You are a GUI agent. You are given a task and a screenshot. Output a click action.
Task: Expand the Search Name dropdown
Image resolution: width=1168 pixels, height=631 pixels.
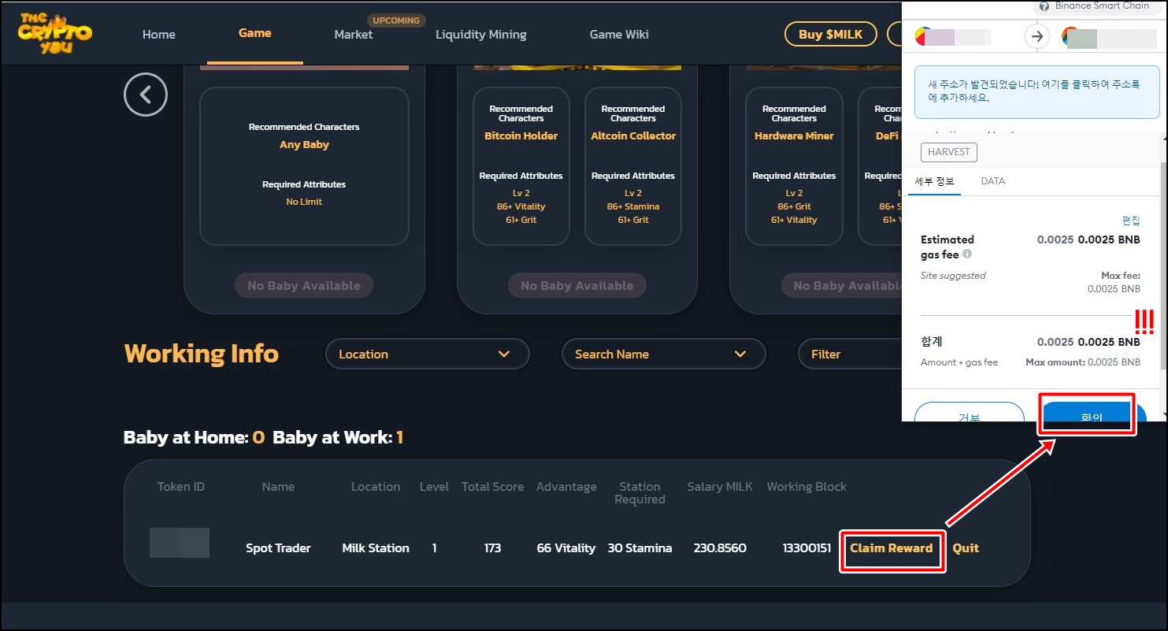click(664, 354)
